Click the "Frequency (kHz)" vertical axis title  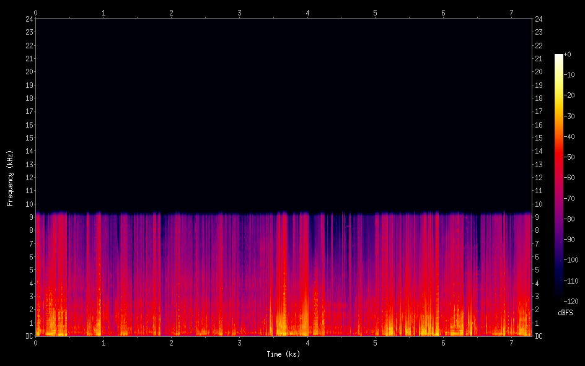[x=10, y=178]
